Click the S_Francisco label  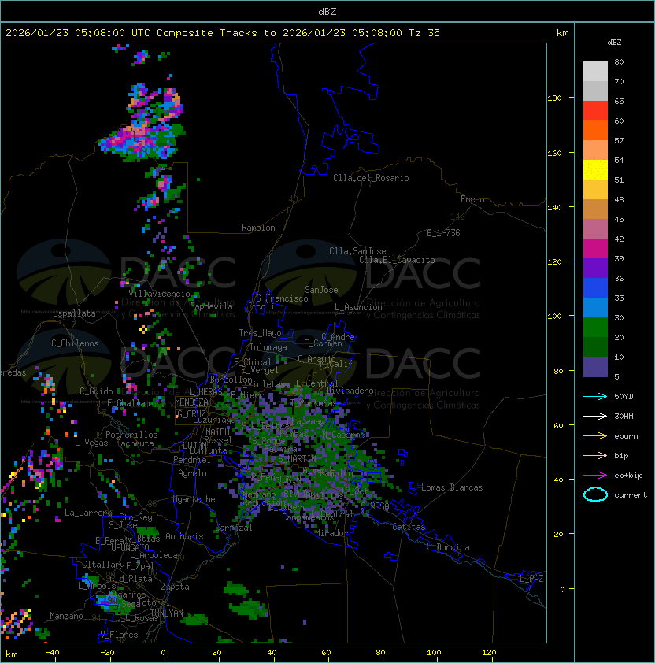click(282, 298)
